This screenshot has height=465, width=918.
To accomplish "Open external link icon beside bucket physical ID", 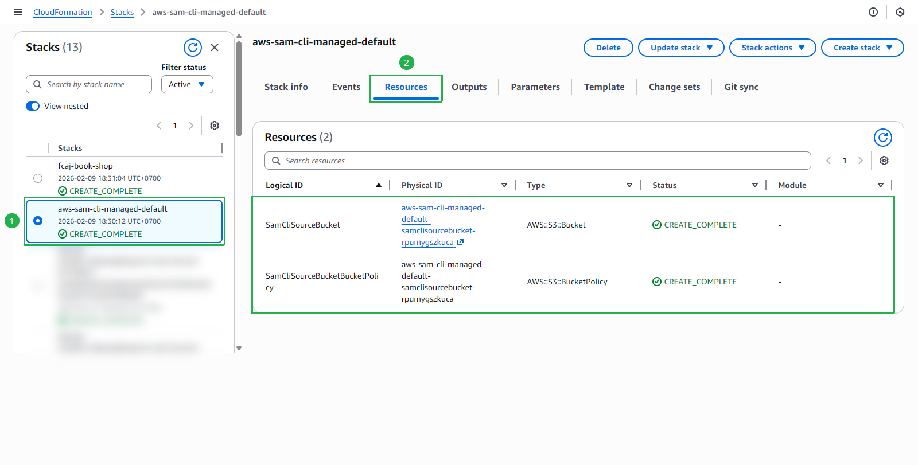I will pos(460,242).
